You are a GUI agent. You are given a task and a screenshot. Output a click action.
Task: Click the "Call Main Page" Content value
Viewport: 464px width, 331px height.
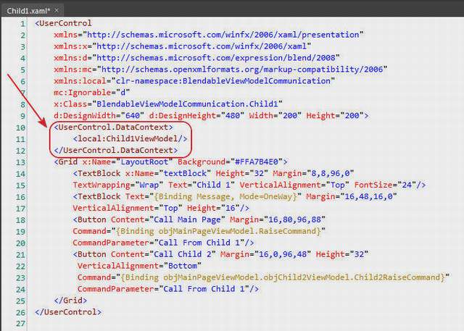187,219
